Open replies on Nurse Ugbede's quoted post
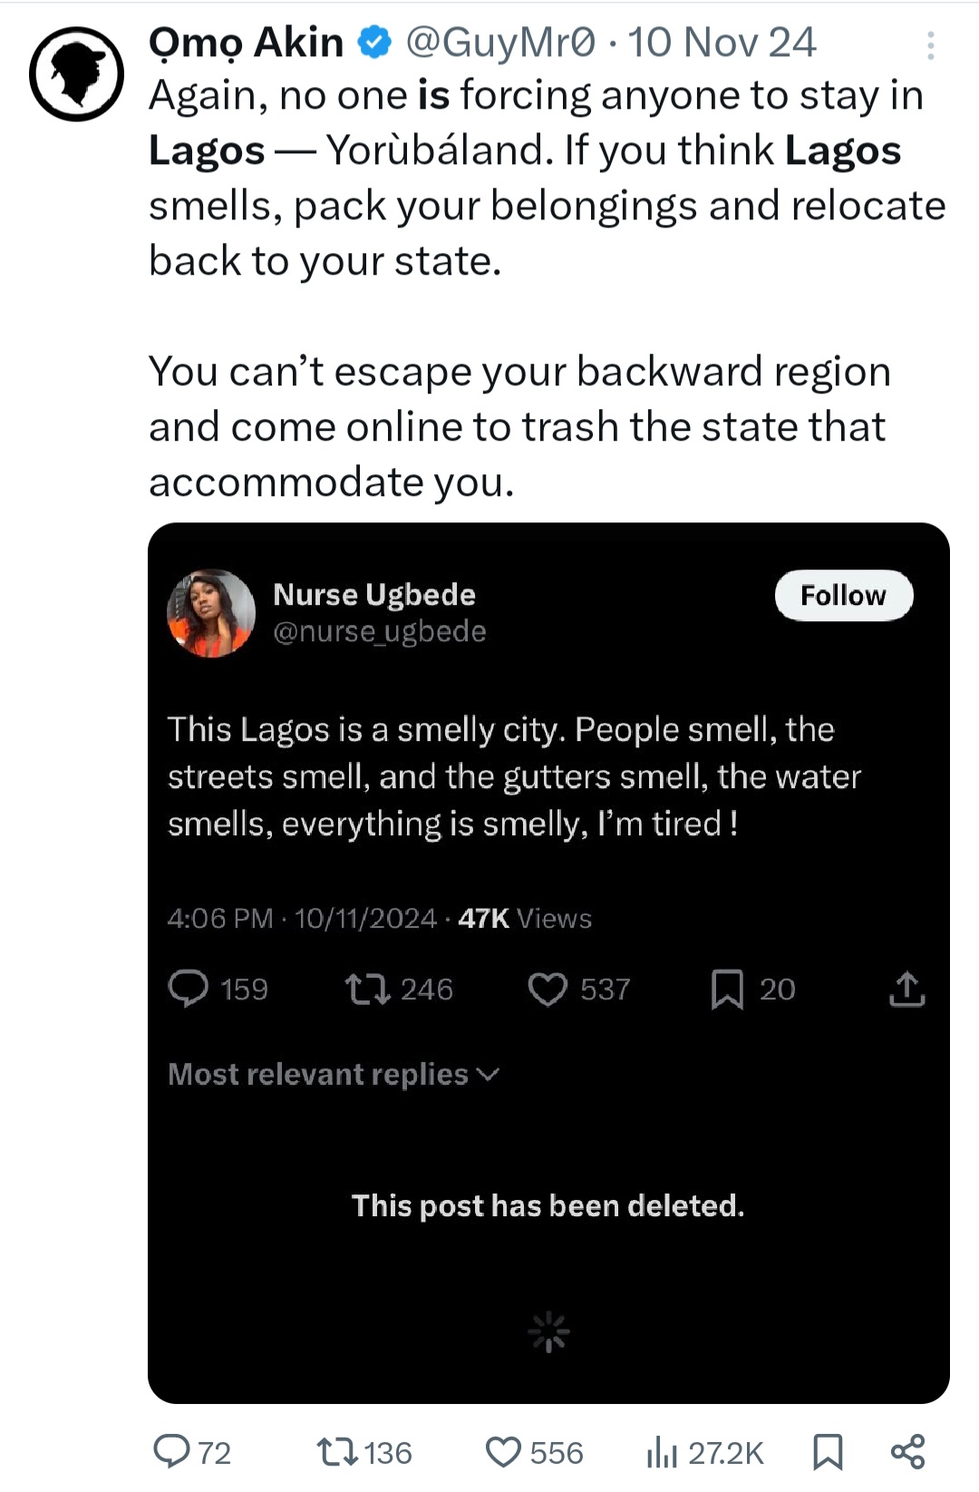 [189, 989]
